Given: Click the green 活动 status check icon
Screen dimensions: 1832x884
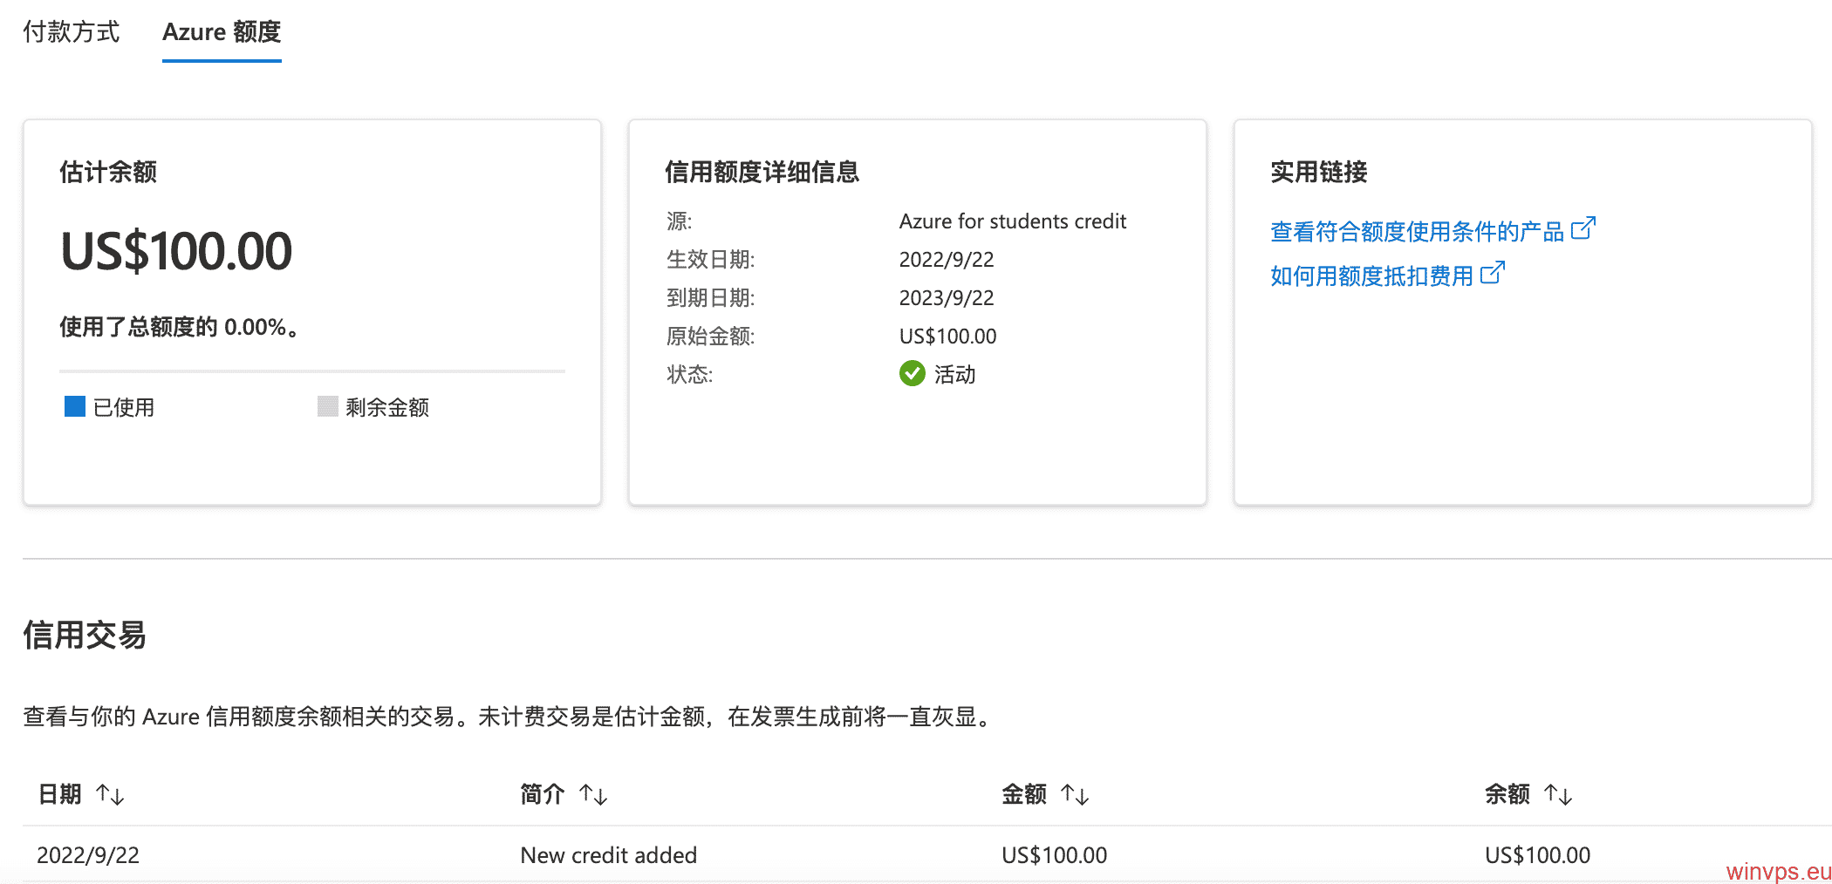Looking at the screenshot, I should (913, 373).
